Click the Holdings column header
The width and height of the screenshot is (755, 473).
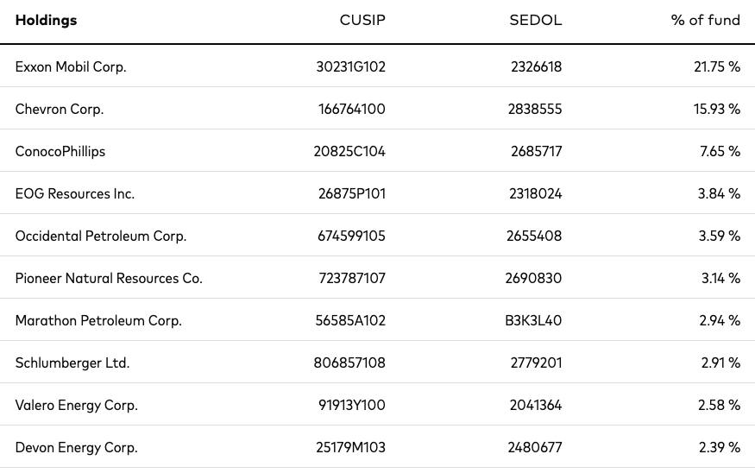(47, 20)
